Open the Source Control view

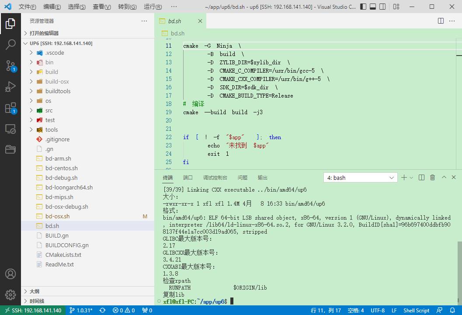point(10,66)
